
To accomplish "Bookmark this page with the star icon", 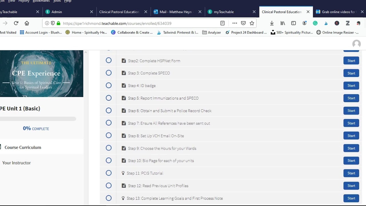I will pyautogui.click(x=252, y=23).
